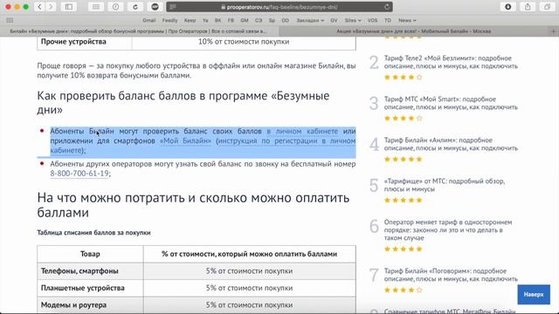Click the ABP ad blocker icon
Image resolution: width=559 pixels, height=314 pixels.
(155, 7)
